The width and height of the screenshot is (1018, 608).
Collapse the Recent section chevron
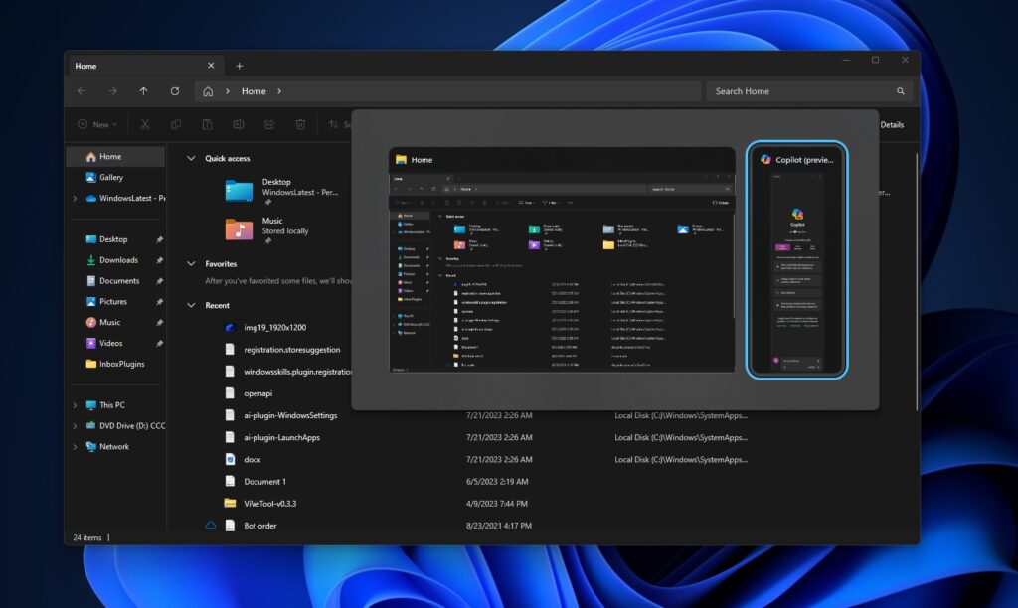[190, 305]
